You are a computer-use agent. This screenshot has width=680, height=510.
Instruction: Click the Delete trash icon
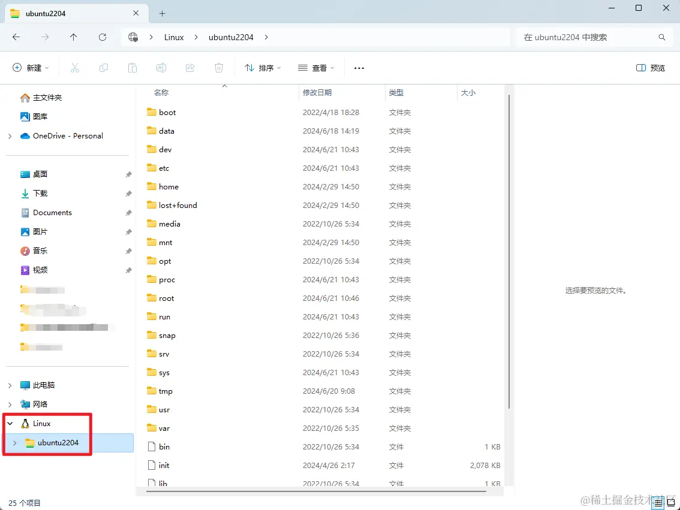coord(219,68)
